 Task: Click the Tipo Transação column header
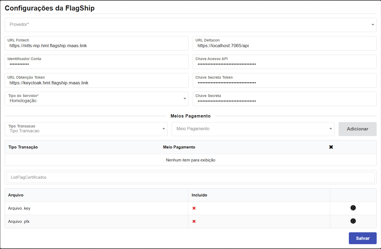point(23,147)
